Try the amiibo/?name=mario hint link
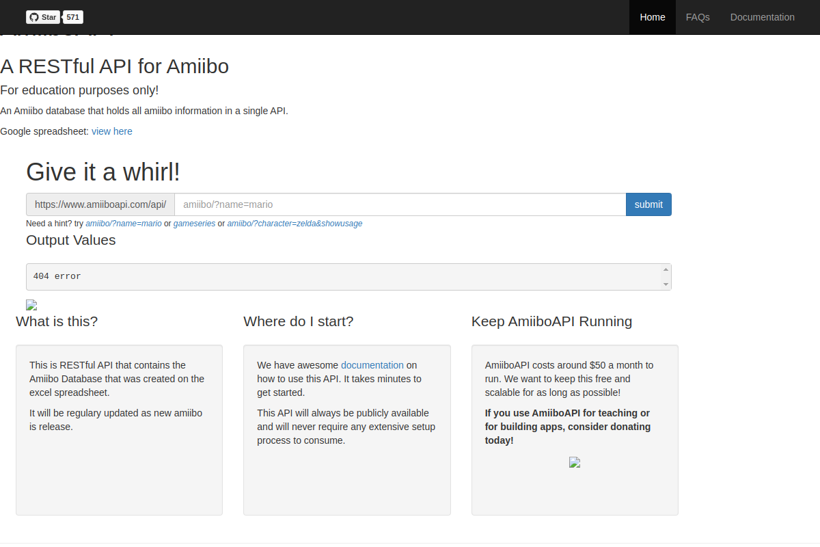 pyautogui.click(x=124, y=224)
